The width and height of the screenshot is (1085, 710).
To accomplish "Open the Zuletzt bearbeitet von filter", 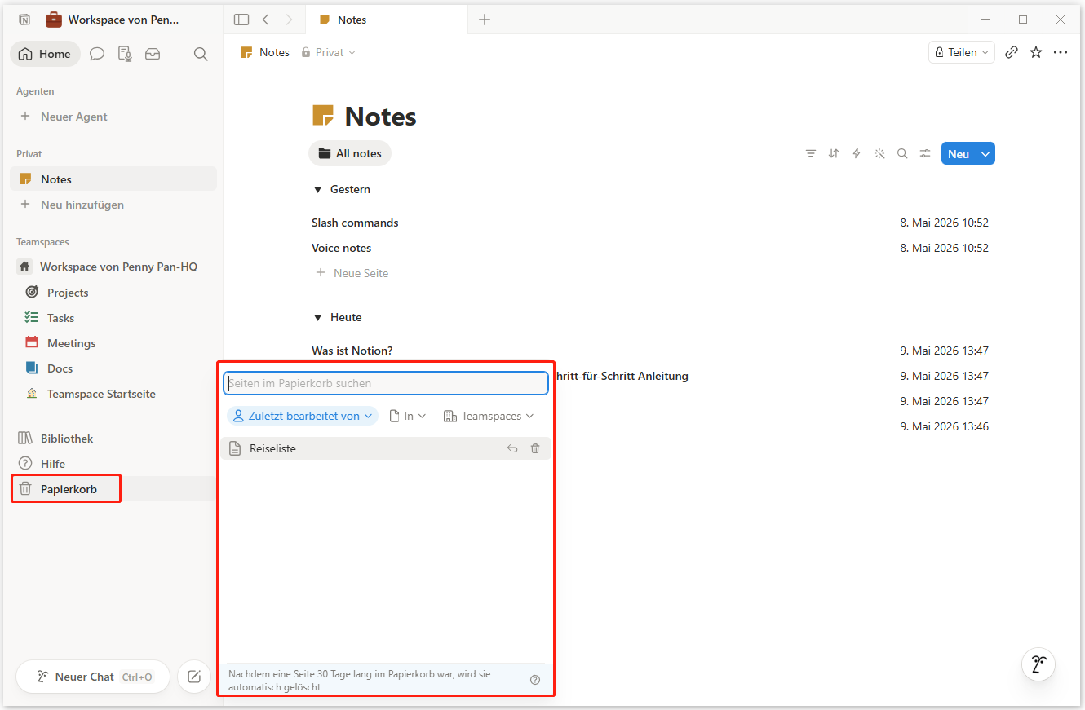I will (x=303, y=416).
